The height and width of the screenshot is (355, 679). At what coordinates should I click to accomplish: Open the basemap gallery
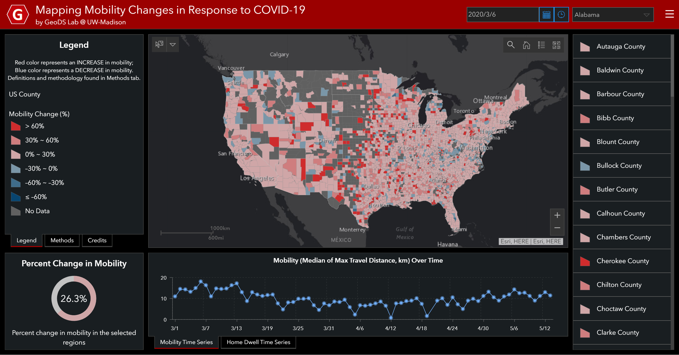click(556, 45)
